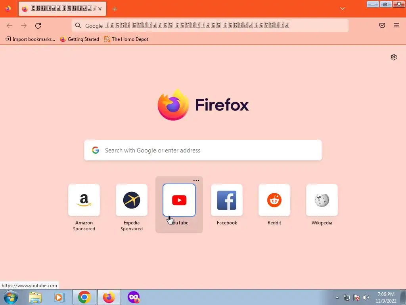Click the Firefox View icon beside tabs
The height and width of the screenshot is (305, 406).
[x=8, y=9]
